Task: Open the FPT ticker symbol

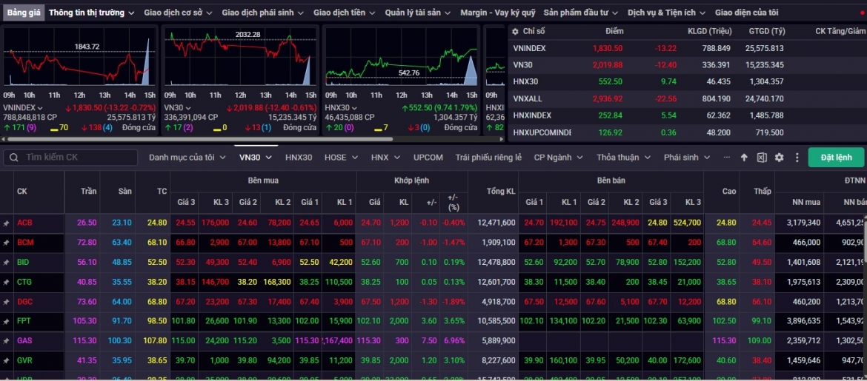Action: [24, 321]
